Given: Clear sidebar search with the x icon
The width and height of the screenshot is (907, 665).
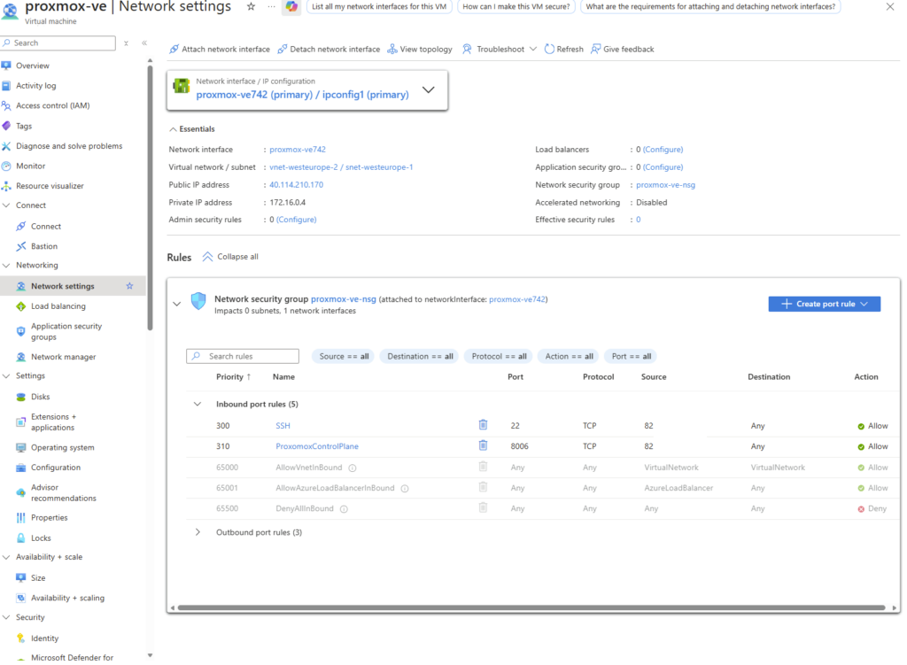Looking at the screenshot, I should 126,43.
